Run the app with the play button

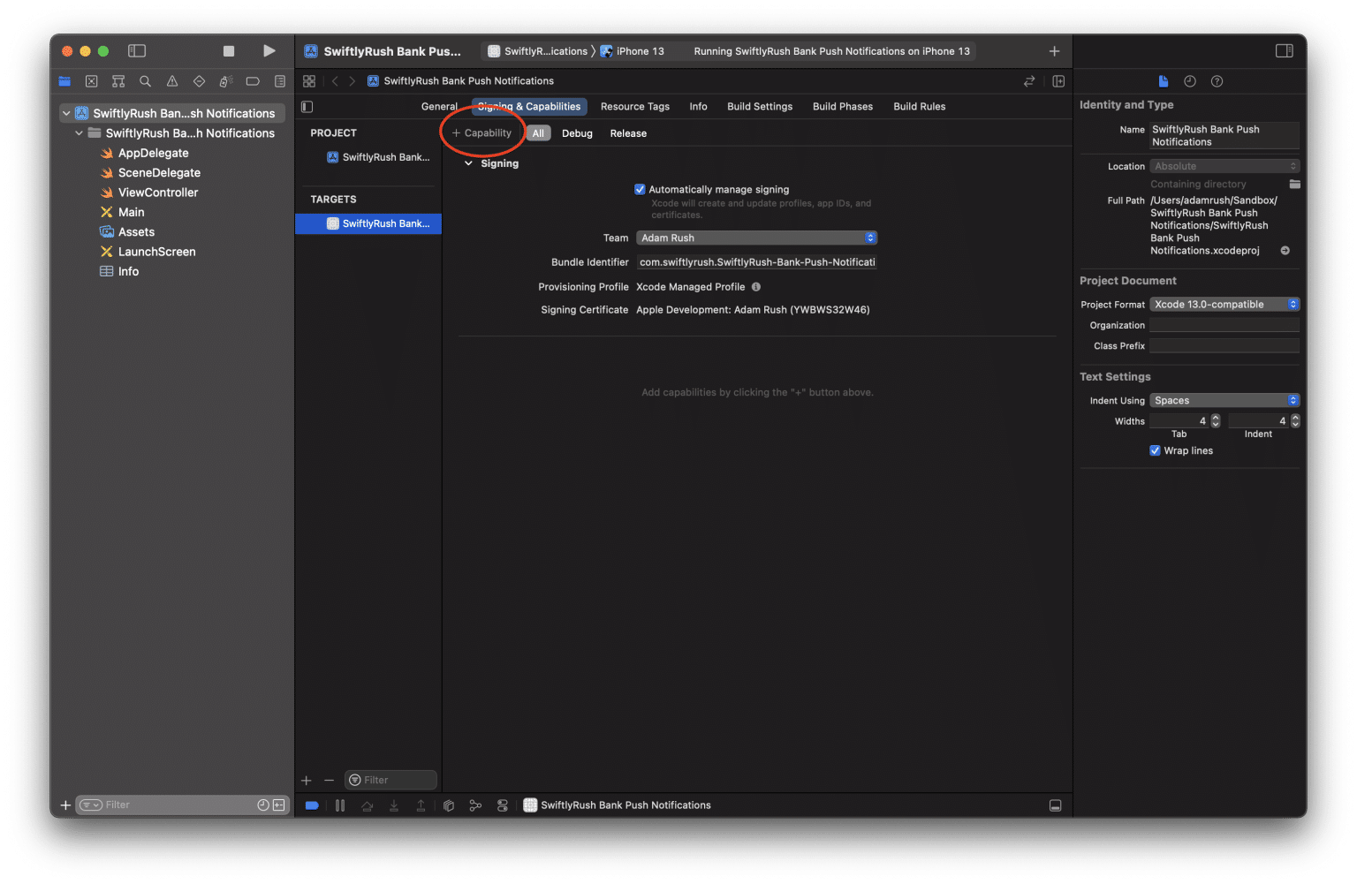(x=269, y=51)
